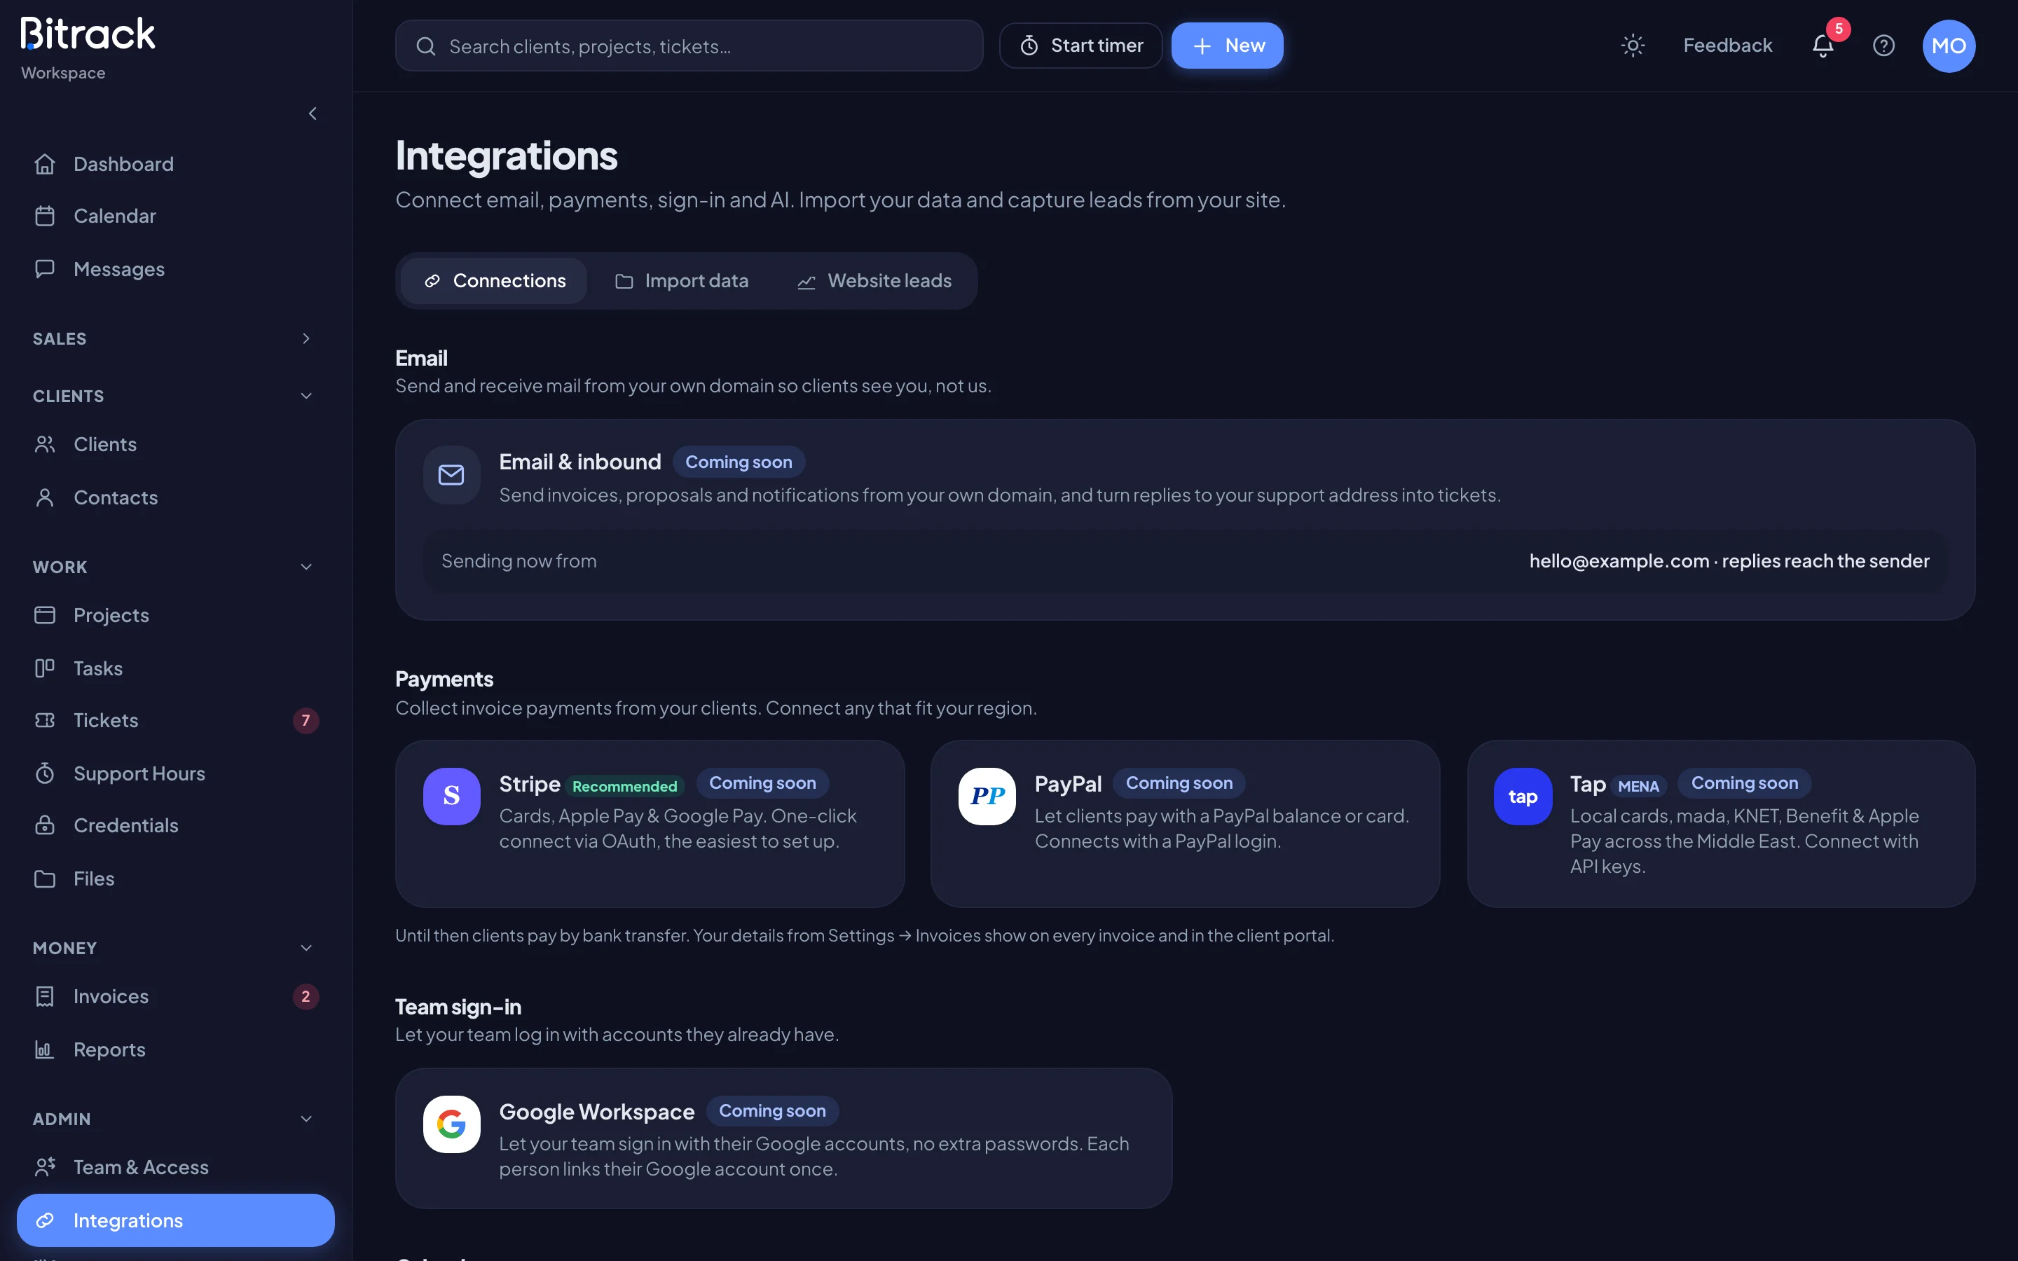The image size is (2018, 1261).
Task: Click the PayPal logo icon
Action: click(x=987, y=797)
